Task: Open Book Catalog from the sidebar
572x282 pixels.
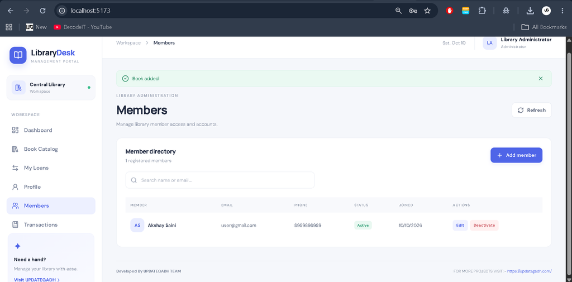Action: click(x=51, y=149)
